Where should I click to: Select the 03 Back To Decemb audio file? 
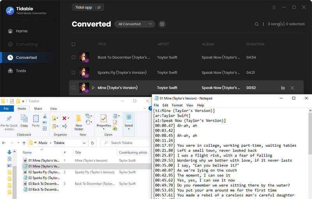coord(87,183)
